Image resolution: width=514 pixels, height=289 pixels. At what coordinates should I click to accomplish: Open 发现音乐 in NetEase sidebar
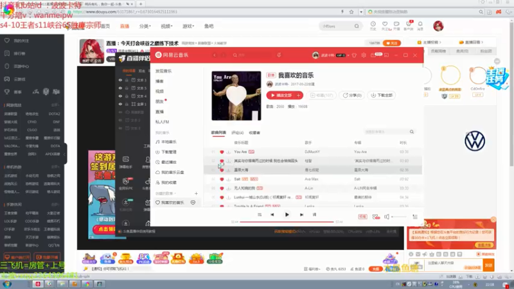[163, 71]
